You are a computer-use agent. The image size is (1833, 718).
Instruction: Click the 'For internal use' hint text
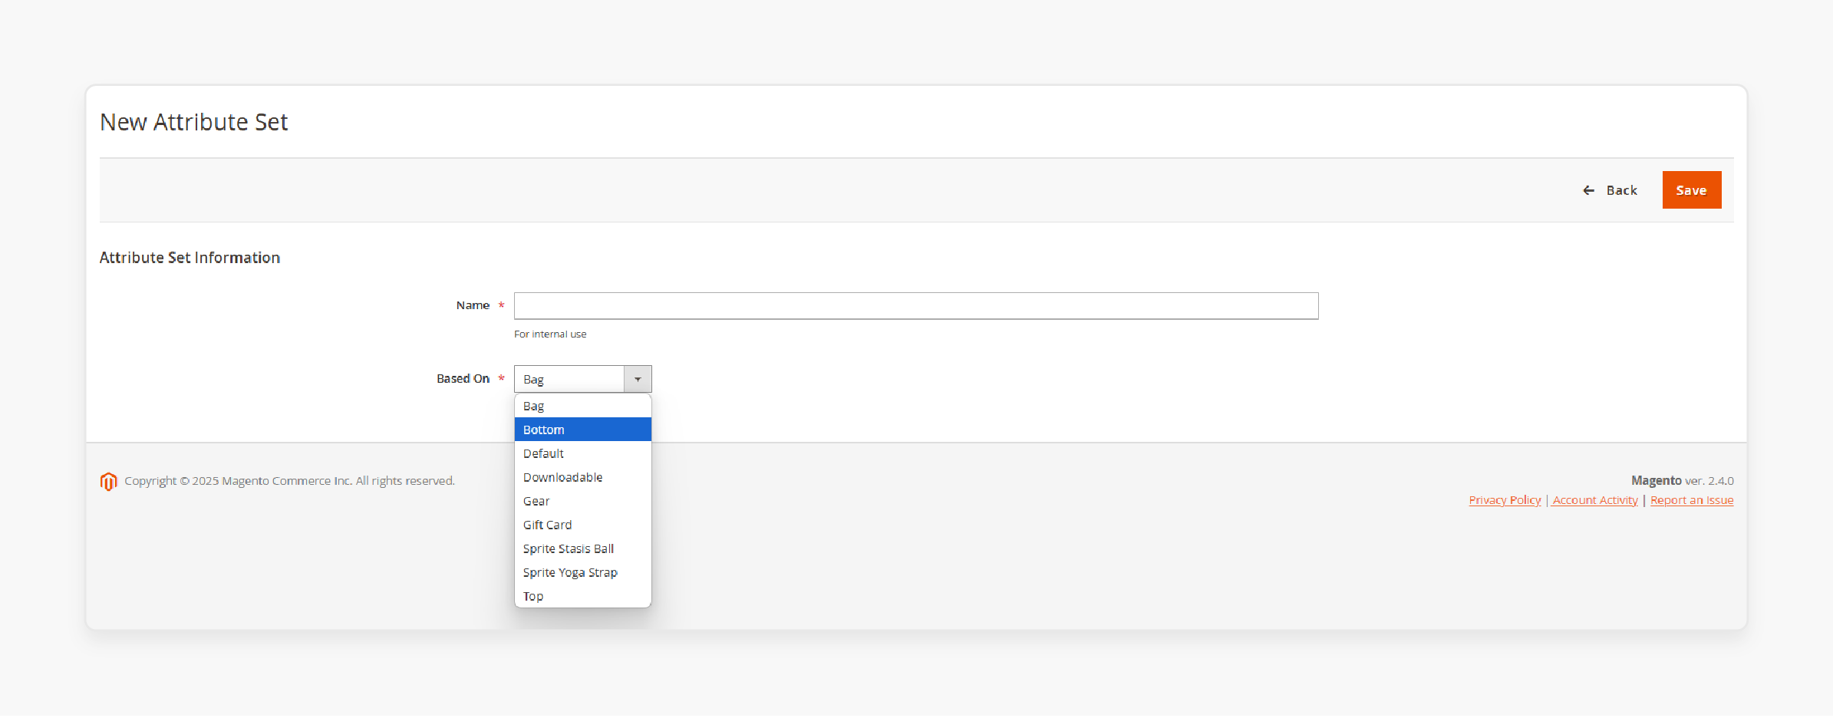click(x=550, y=334)
